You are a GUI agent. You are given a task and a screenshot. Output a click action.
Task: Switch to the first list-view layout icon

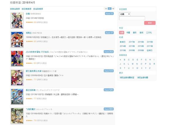click(x=106, y=9)
